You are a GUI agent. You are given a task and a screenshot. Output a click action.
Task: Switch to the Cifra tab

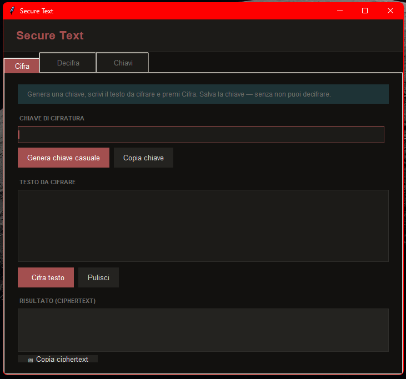pos(22,66)
